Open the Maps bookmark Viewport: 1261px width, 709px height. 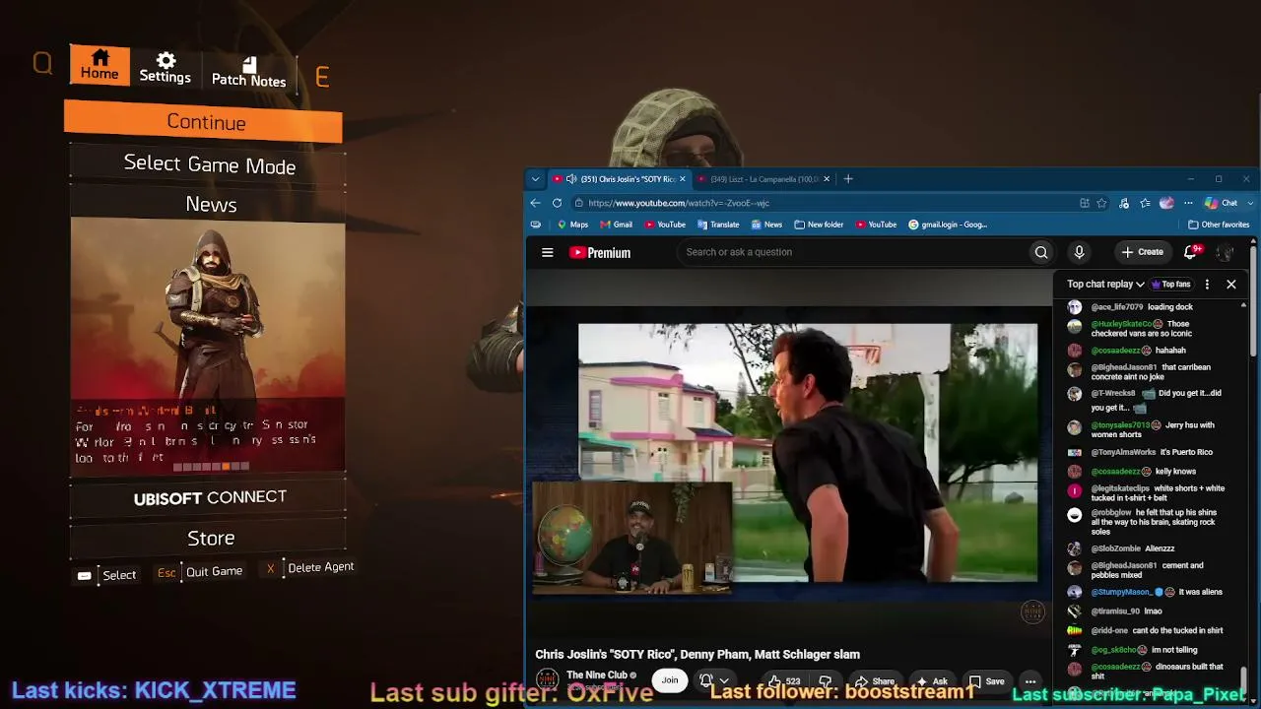572,225
